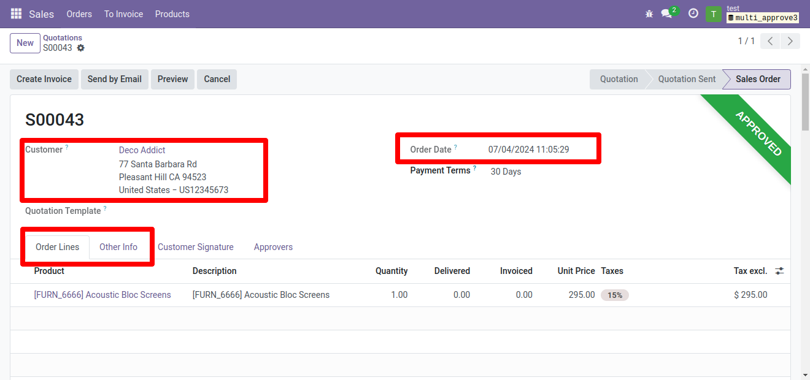Open Deco Addict customer link
Screen dimensions: 810x380
pos(142,150)
